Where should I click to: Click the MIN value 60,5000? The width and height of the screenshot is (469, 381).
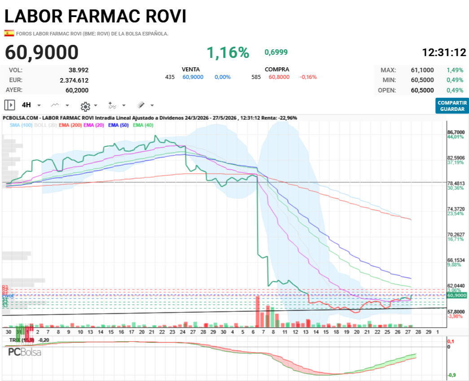tap(422, 80)
